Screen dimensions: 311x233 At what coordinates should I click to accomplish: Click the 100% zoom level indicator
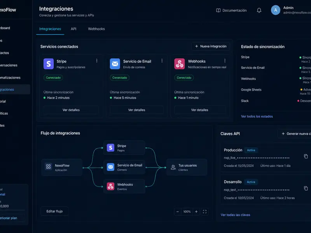click(187, 212)
